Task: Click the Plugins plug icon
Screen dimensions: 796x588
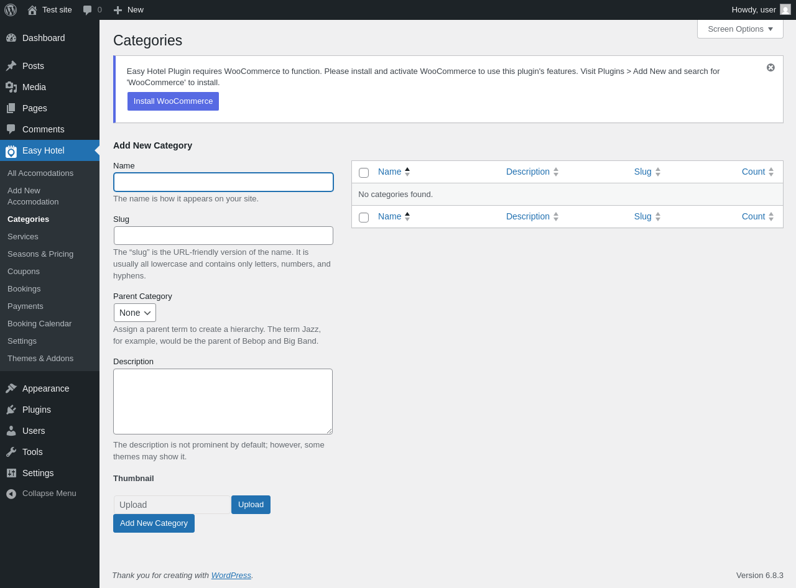Action: point(11,410)
